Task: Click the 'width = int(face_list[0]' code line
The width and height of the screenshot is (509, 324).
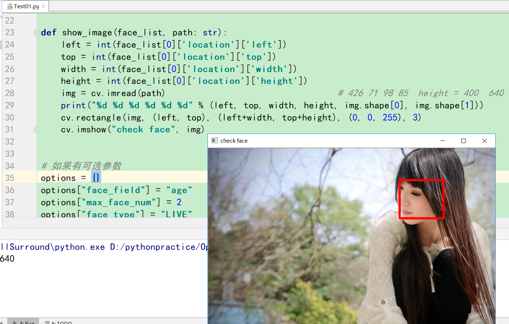Action: [179, 69]
